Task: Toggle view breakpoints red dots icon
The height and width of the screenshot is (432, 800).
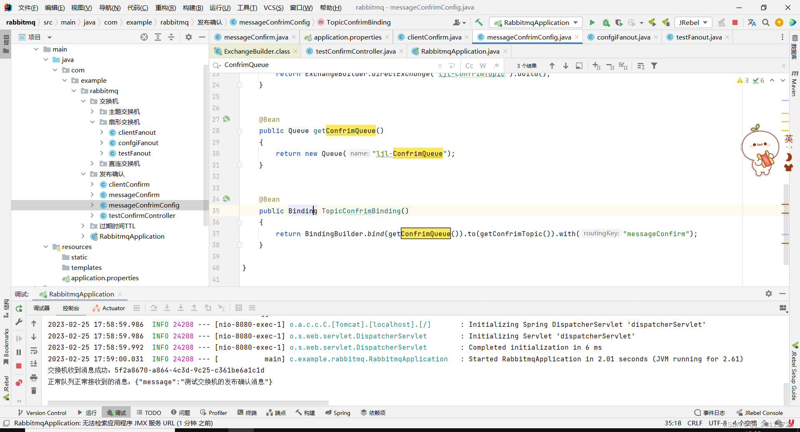Action: (19, 383)
